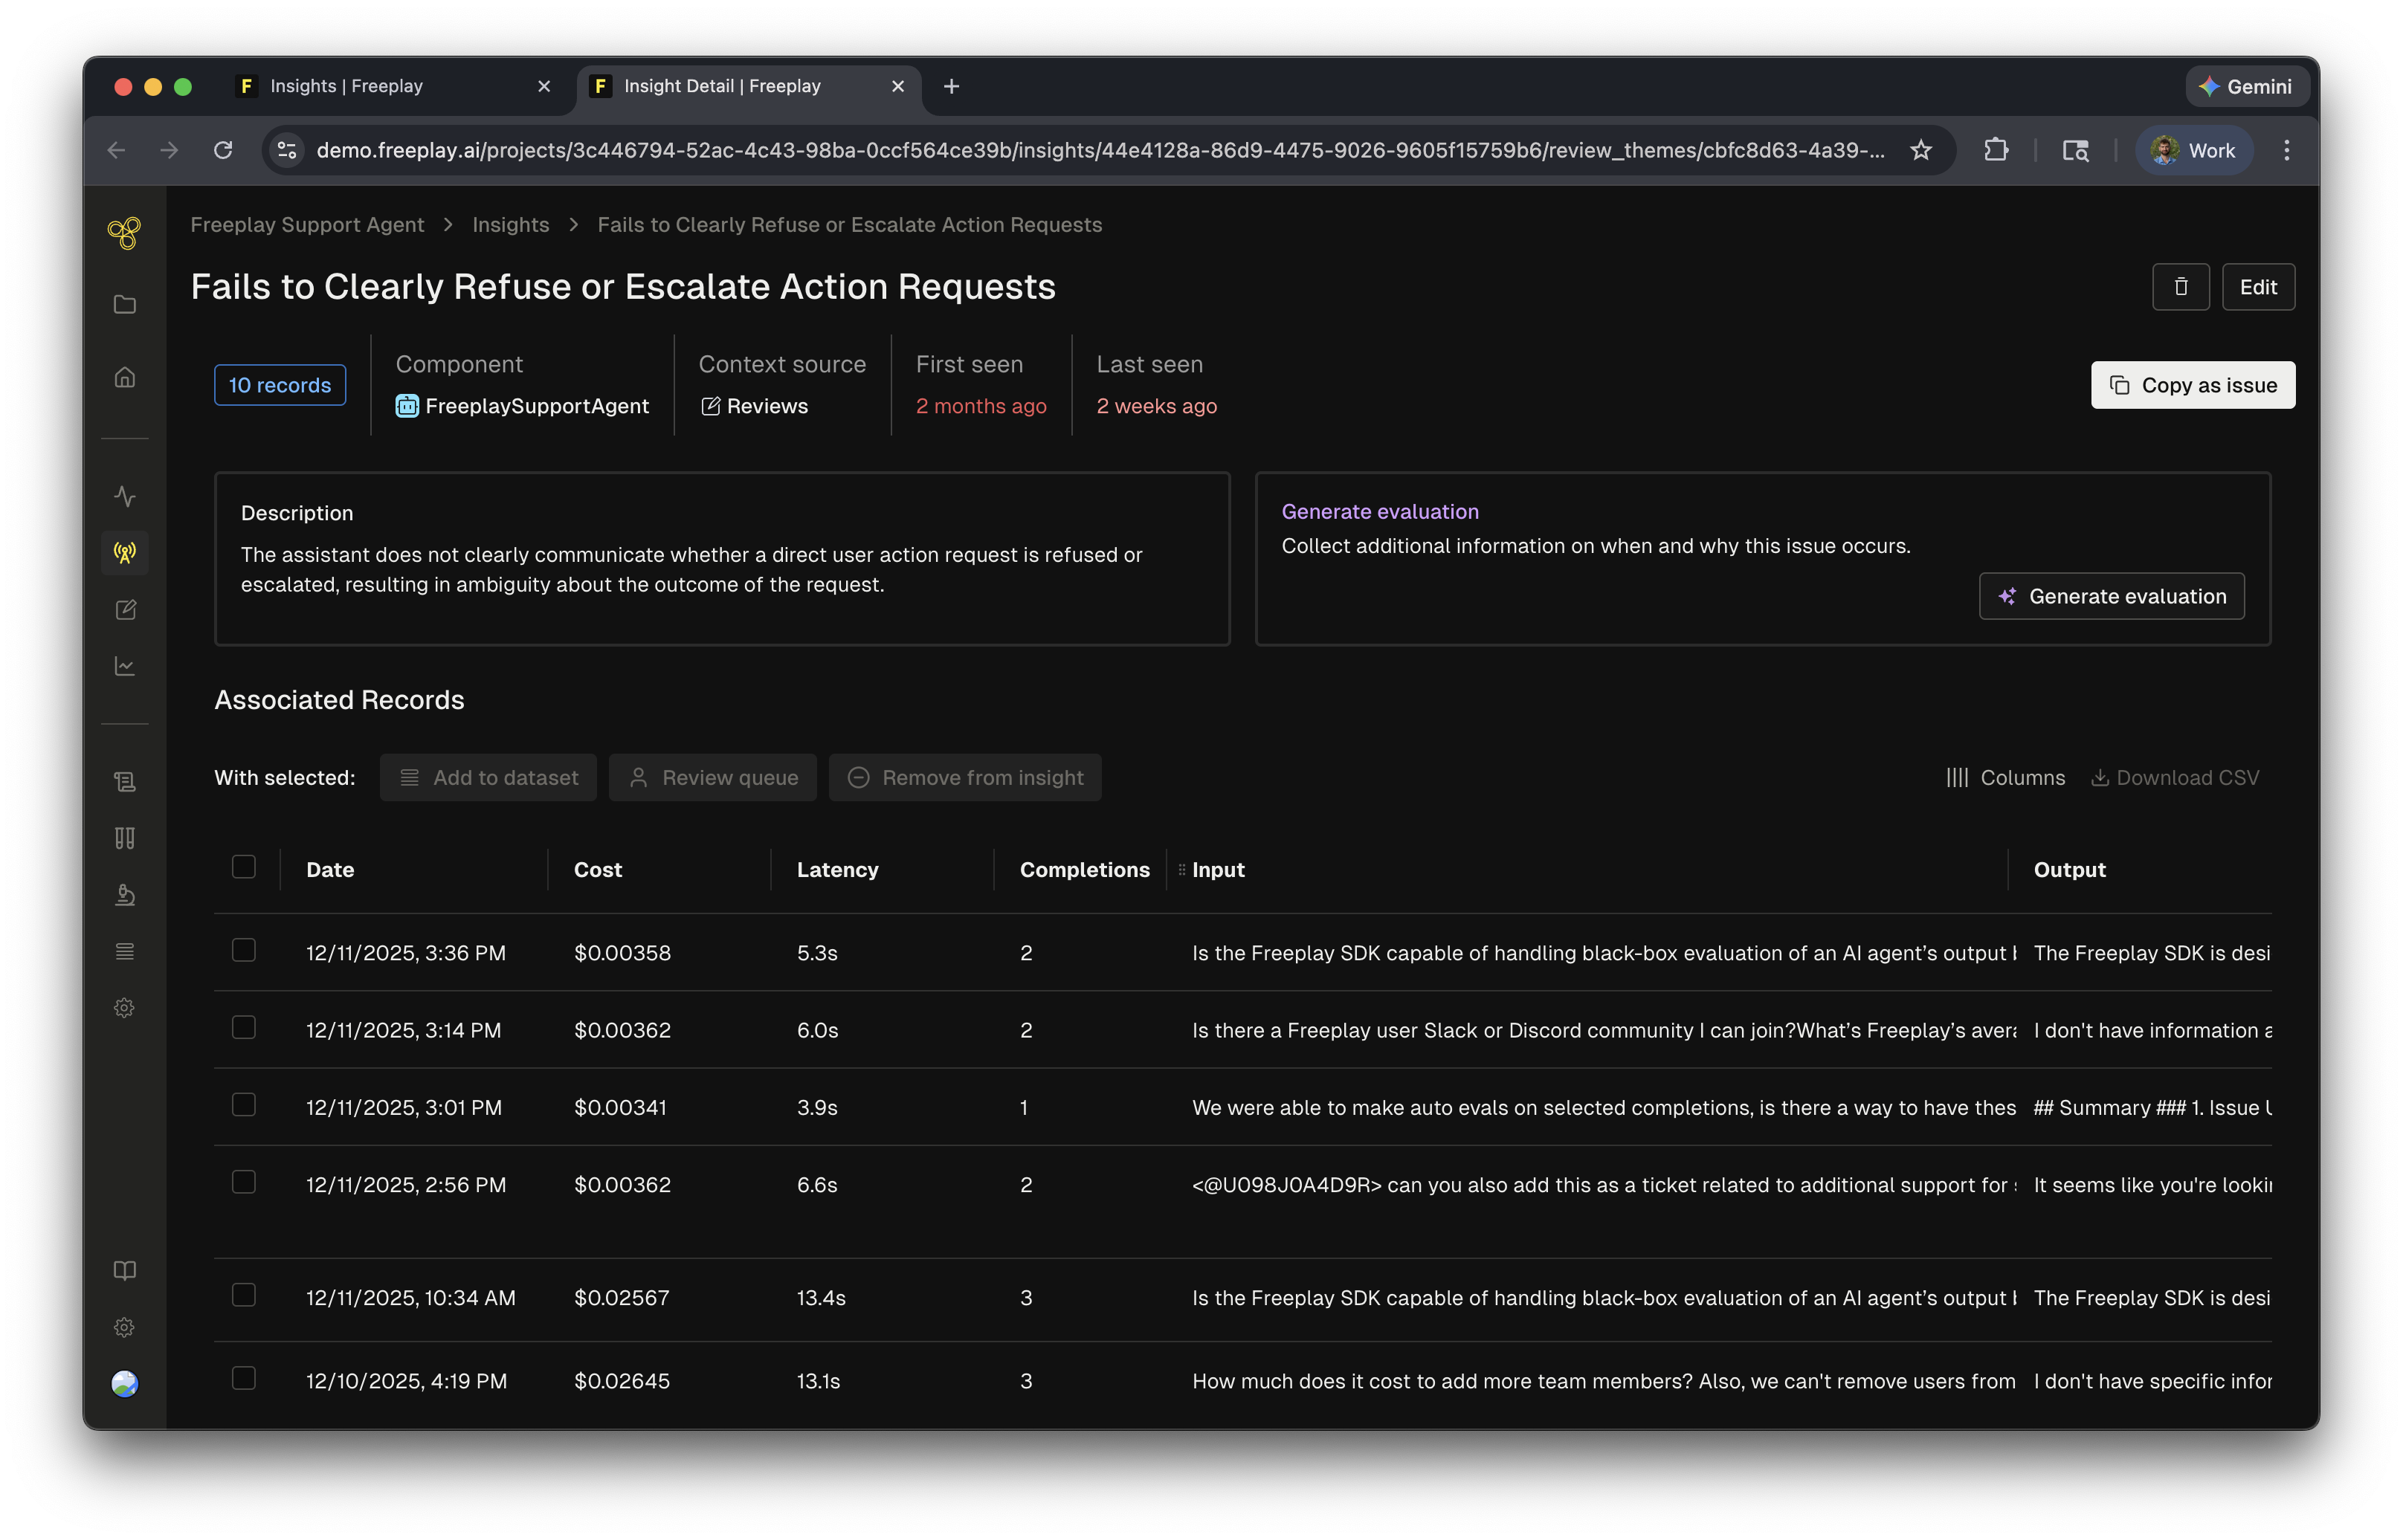This screenshot has height=1540, width=2403.
Task: Open Chrome's three-dot browser menu
Action: tap(2286, 150)
